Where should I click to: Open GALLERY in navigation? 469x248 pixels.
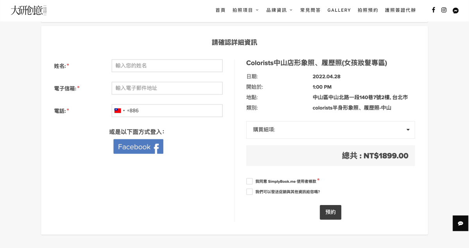click(339, 10)
